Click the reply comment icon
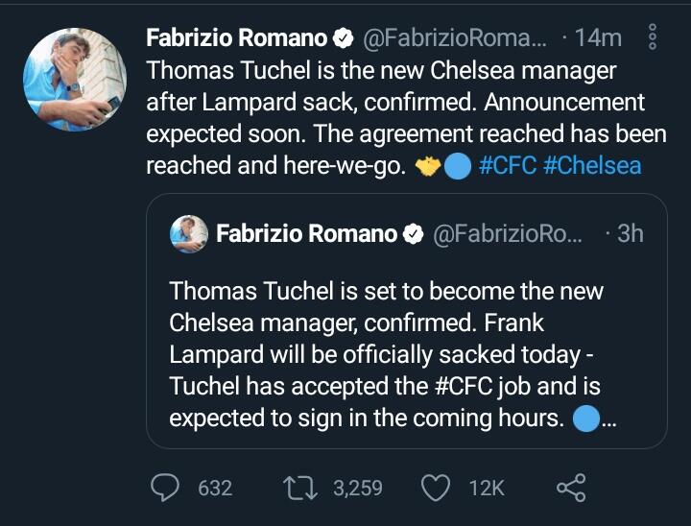Screen dimensions: 691x526 click(x=167, y=488)
